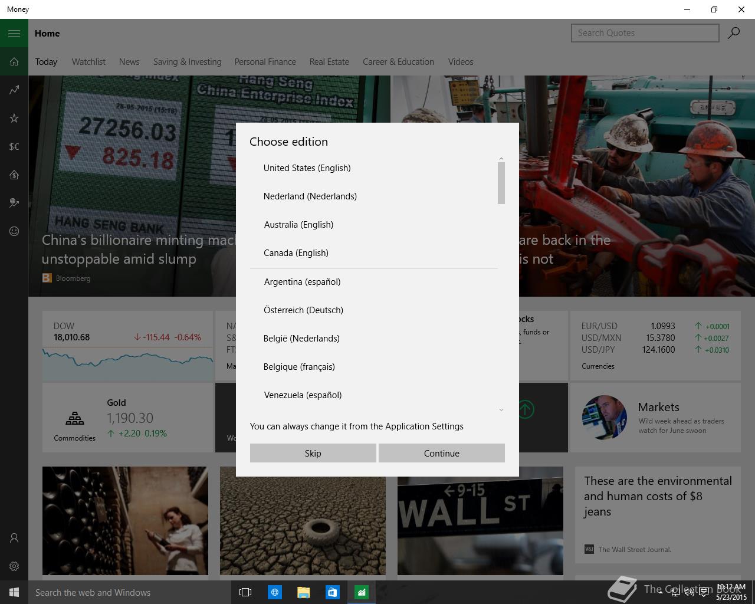Go to Home icon in sidebar
755x604 pixels.
(14, 61)
